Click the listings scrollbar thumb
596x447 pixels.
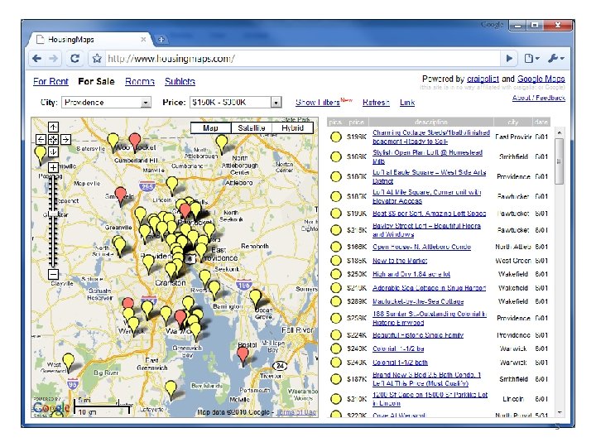[559, 161]
